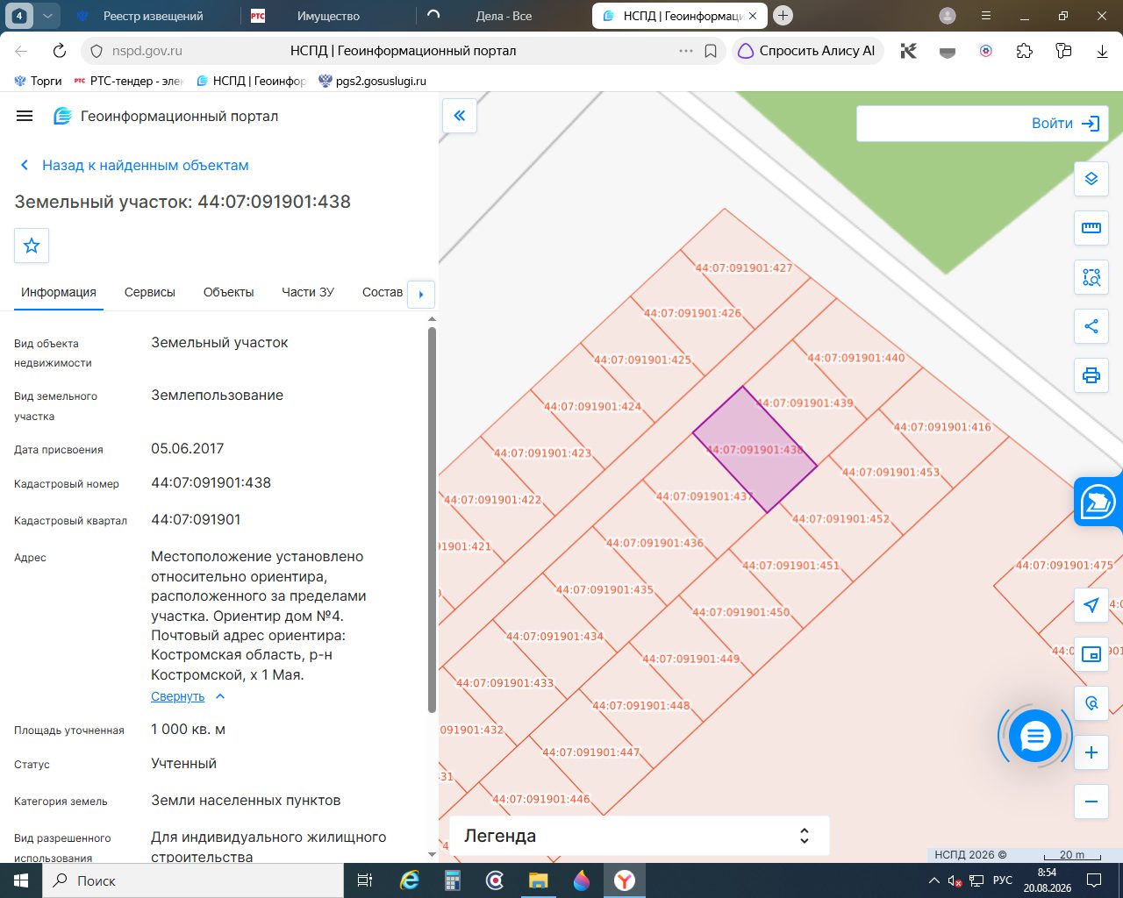This screenshot has width=1123, height=898.
Task: Open Windows Start menu
Action: coord(21,880)
